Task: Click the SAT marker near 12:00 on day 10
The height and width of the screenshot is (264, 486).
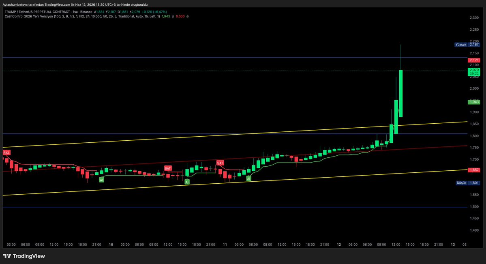Action: (x=168, y=168)
